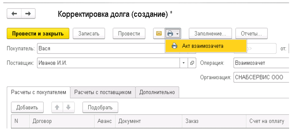The width and height of the screenshot is (292, 132).
Task: Move row up with the up arrow
Action: pyautogui.click(x=58, y=107)
